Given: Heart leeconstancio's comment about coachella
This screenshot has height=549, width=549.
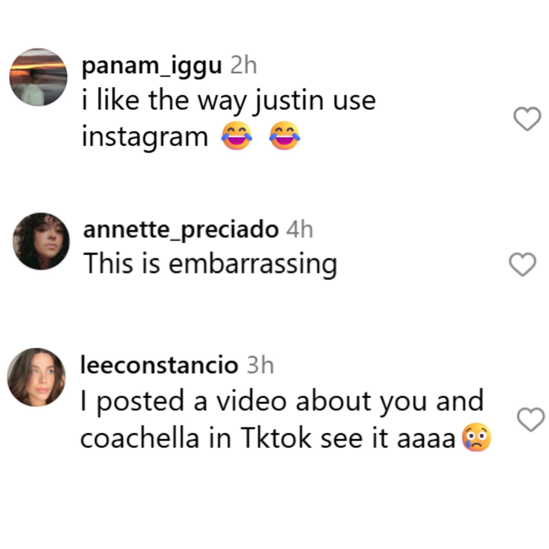Looking at the screenshot, I should 531,420.
